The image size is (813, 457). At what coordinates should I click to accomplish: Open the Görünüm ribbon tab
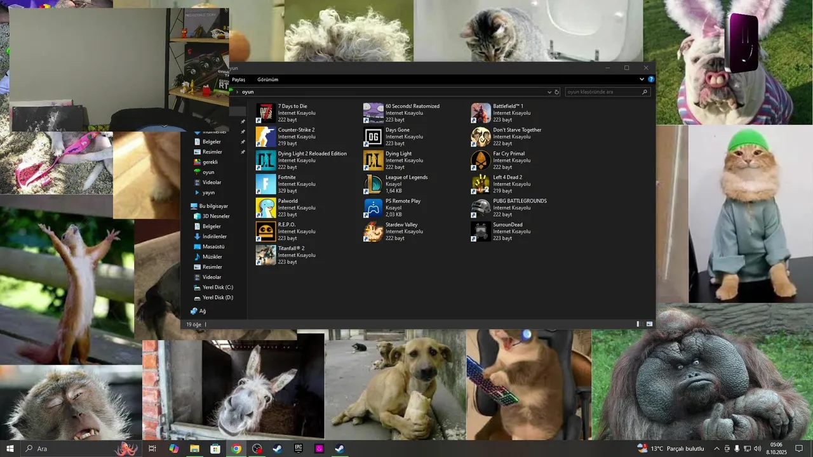click(267, 79)
